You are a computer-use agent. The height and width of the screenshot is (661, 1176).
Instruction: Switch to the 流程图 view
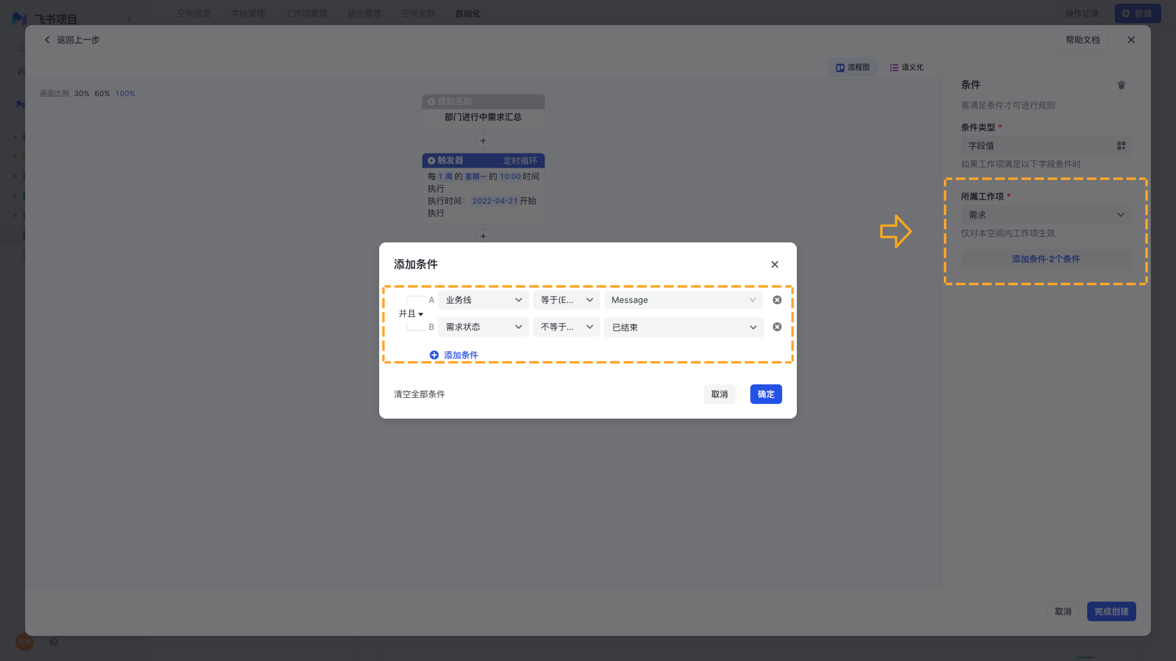(x=852, y=67)
